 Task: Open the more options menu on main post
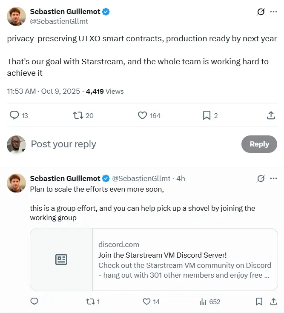273,12
